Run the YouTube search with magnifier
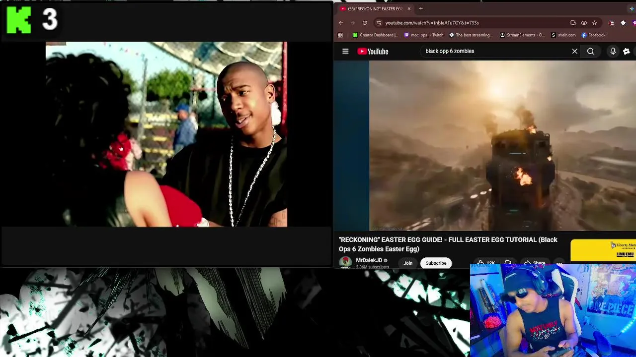 point(590,51)
